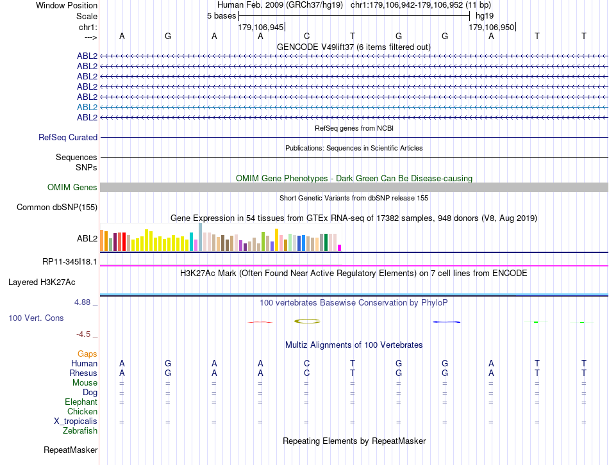Open the OMIM Gene Phenotypes track title
The image size is (609, 465).
pyautogui.click(x=354, y=178)
